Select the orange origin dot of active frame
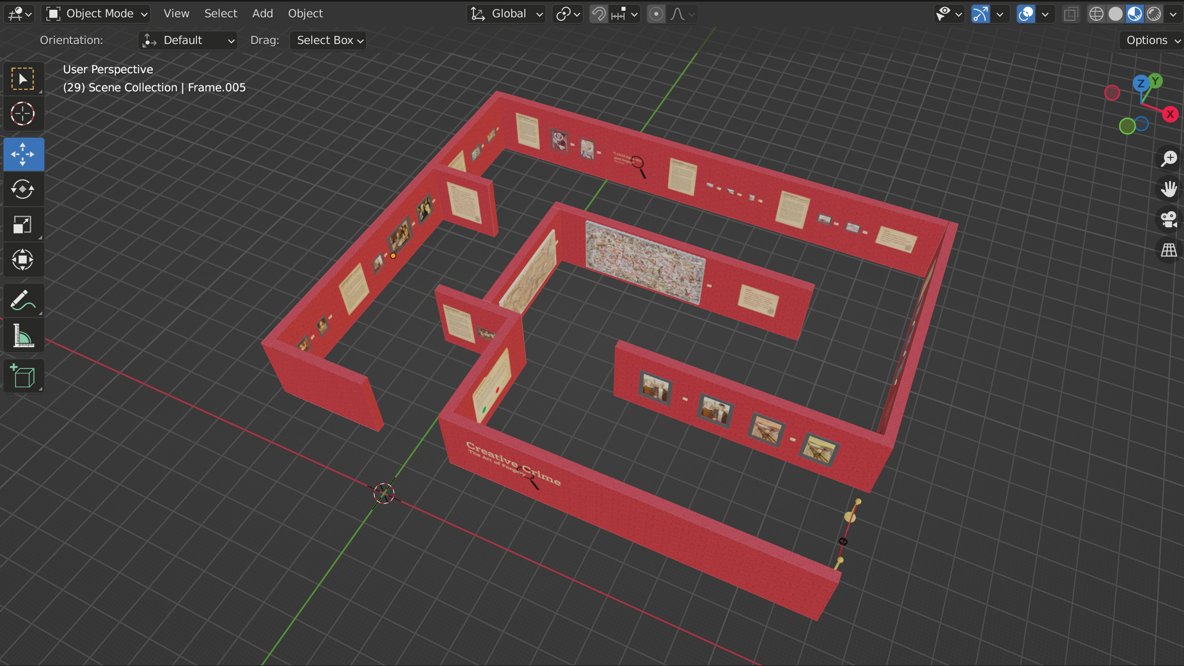The image size is (1184, 666). [393, 256]
